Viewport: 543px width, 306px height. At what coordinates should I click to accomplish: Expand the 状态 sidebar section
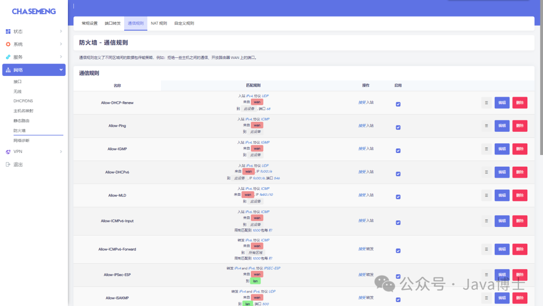pos(61,31)
